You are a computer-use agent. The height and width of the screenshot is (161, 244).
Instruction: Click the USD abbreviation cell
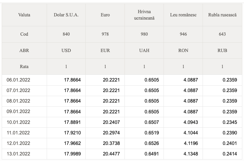tap(66, 51)
